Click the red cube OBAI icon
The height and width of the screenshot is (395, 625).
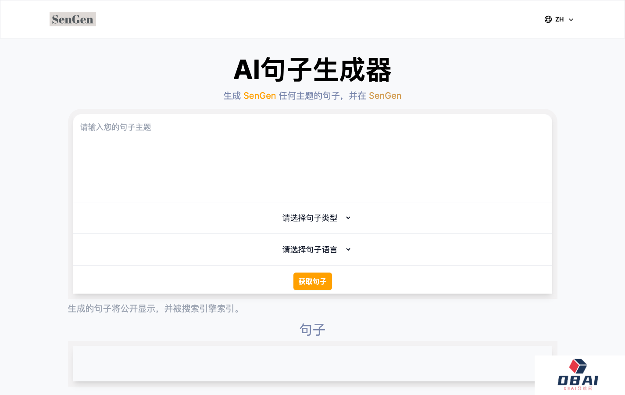pos(578,366)
